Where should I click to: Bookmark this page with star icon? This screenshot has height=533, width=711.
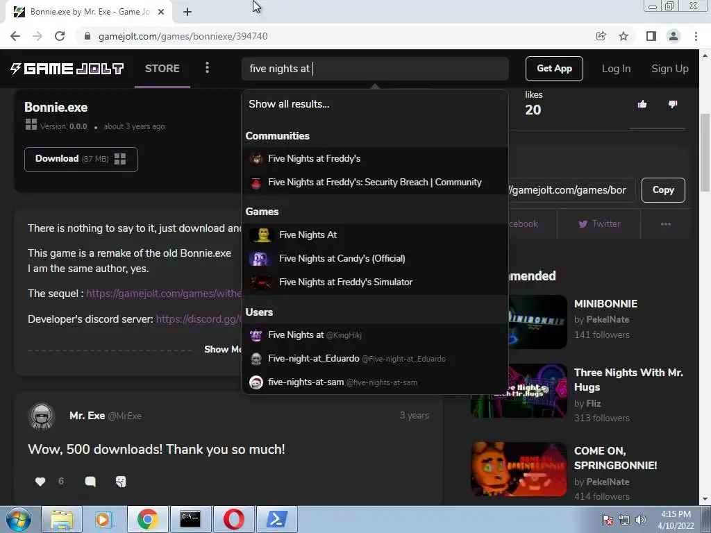tap(624, 36)
